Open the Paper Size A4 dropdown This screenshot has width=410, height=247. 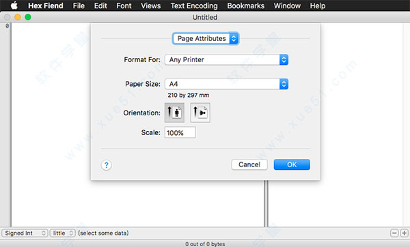point(226,84)
